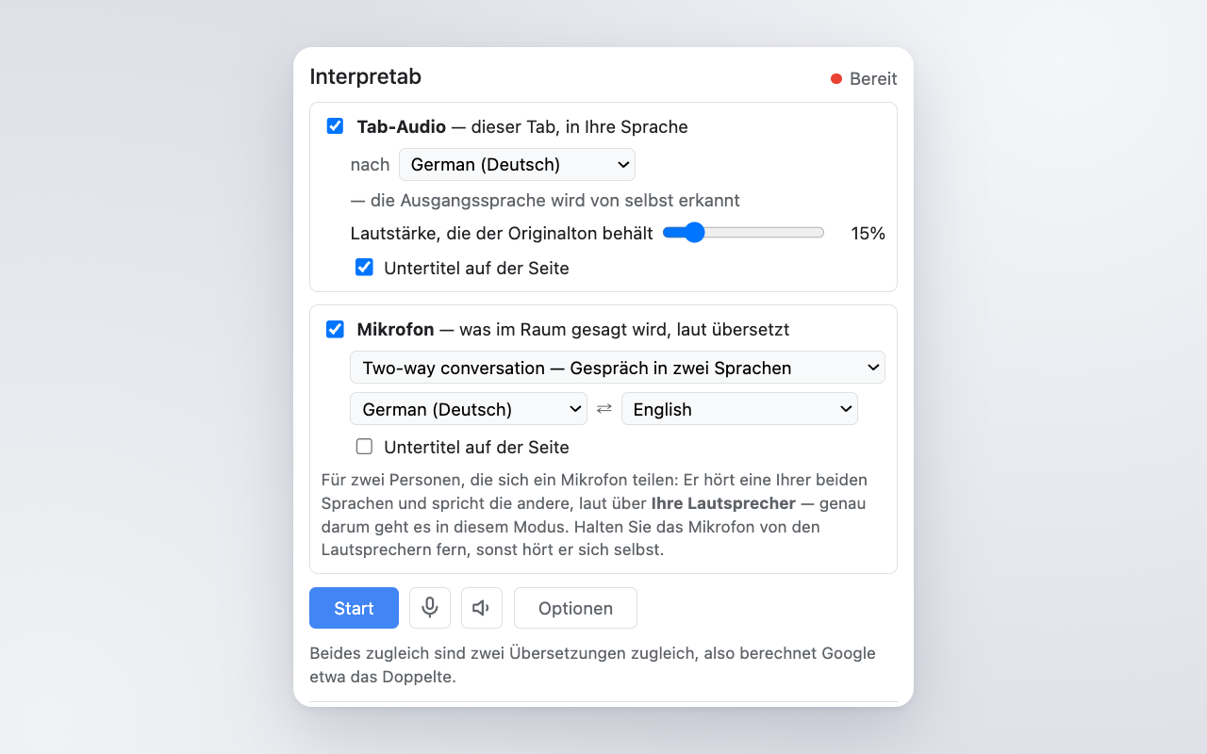Open the Two-way conversation mode dropdown
Viewport: 1207px width, 754px height.
pyautogui.click(x=618, y=368)
